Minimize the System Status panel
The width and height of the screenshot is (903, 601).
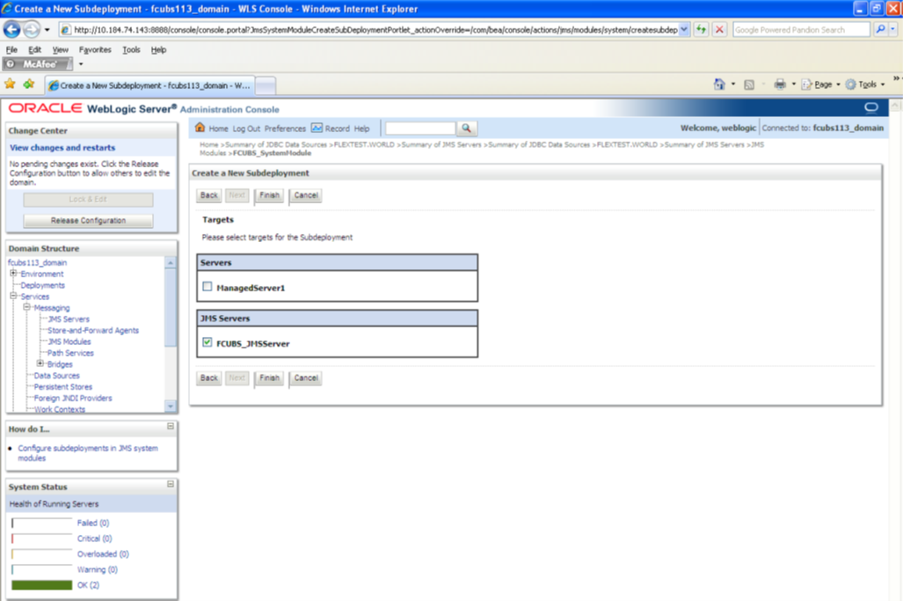tap(171, 484)
